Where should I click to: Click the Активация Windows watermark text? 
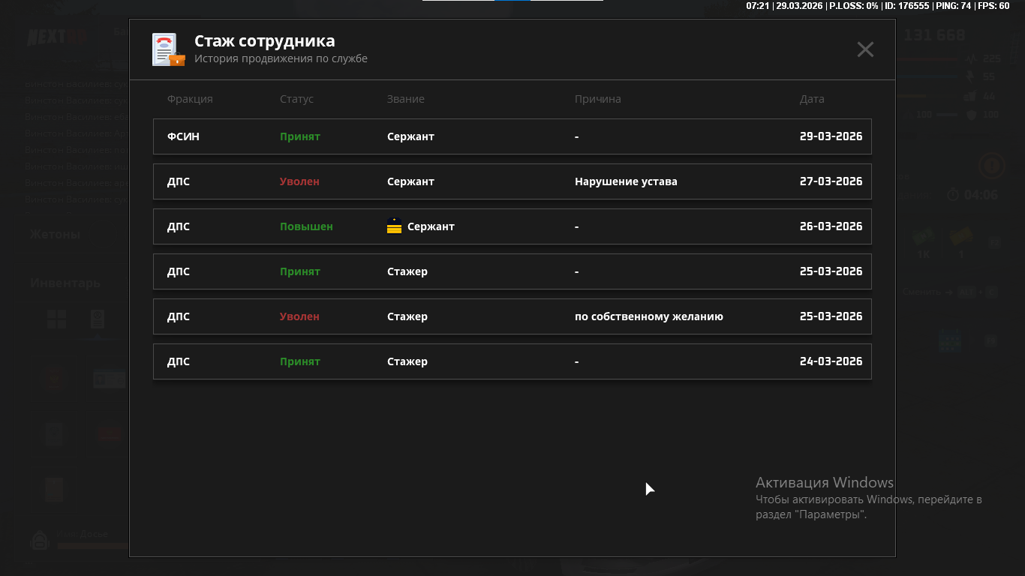(x=824, y=482)
